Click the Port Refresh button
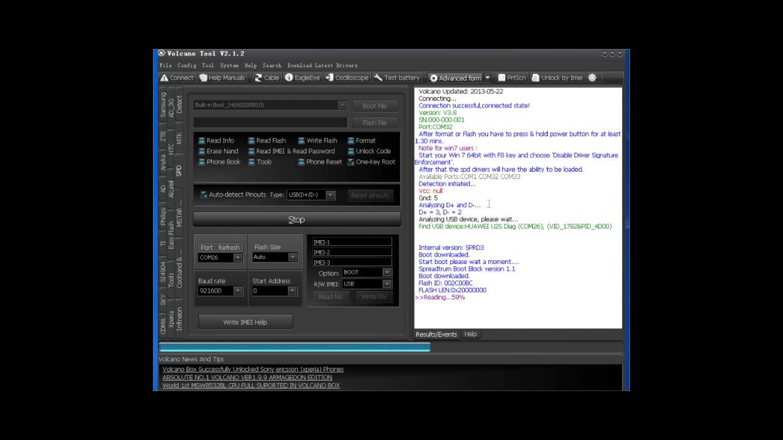The height and width of the screenshot is (440, 783). pyautogui.click(x=220, y=248)
